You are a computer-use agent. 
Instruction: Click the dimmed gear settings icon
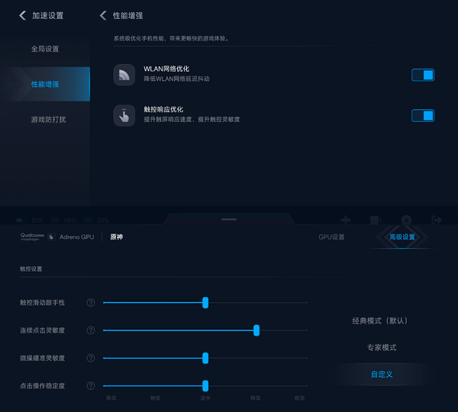406,220
